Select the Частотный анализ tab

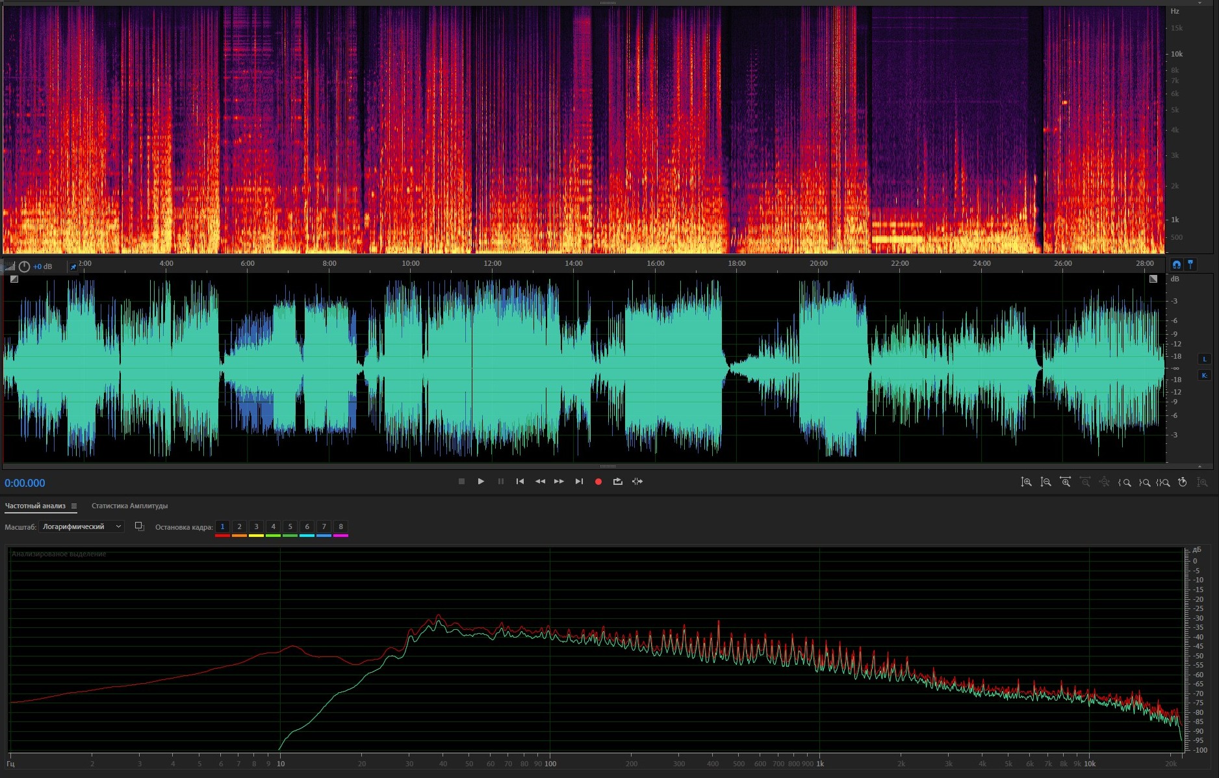pos(35,506)
